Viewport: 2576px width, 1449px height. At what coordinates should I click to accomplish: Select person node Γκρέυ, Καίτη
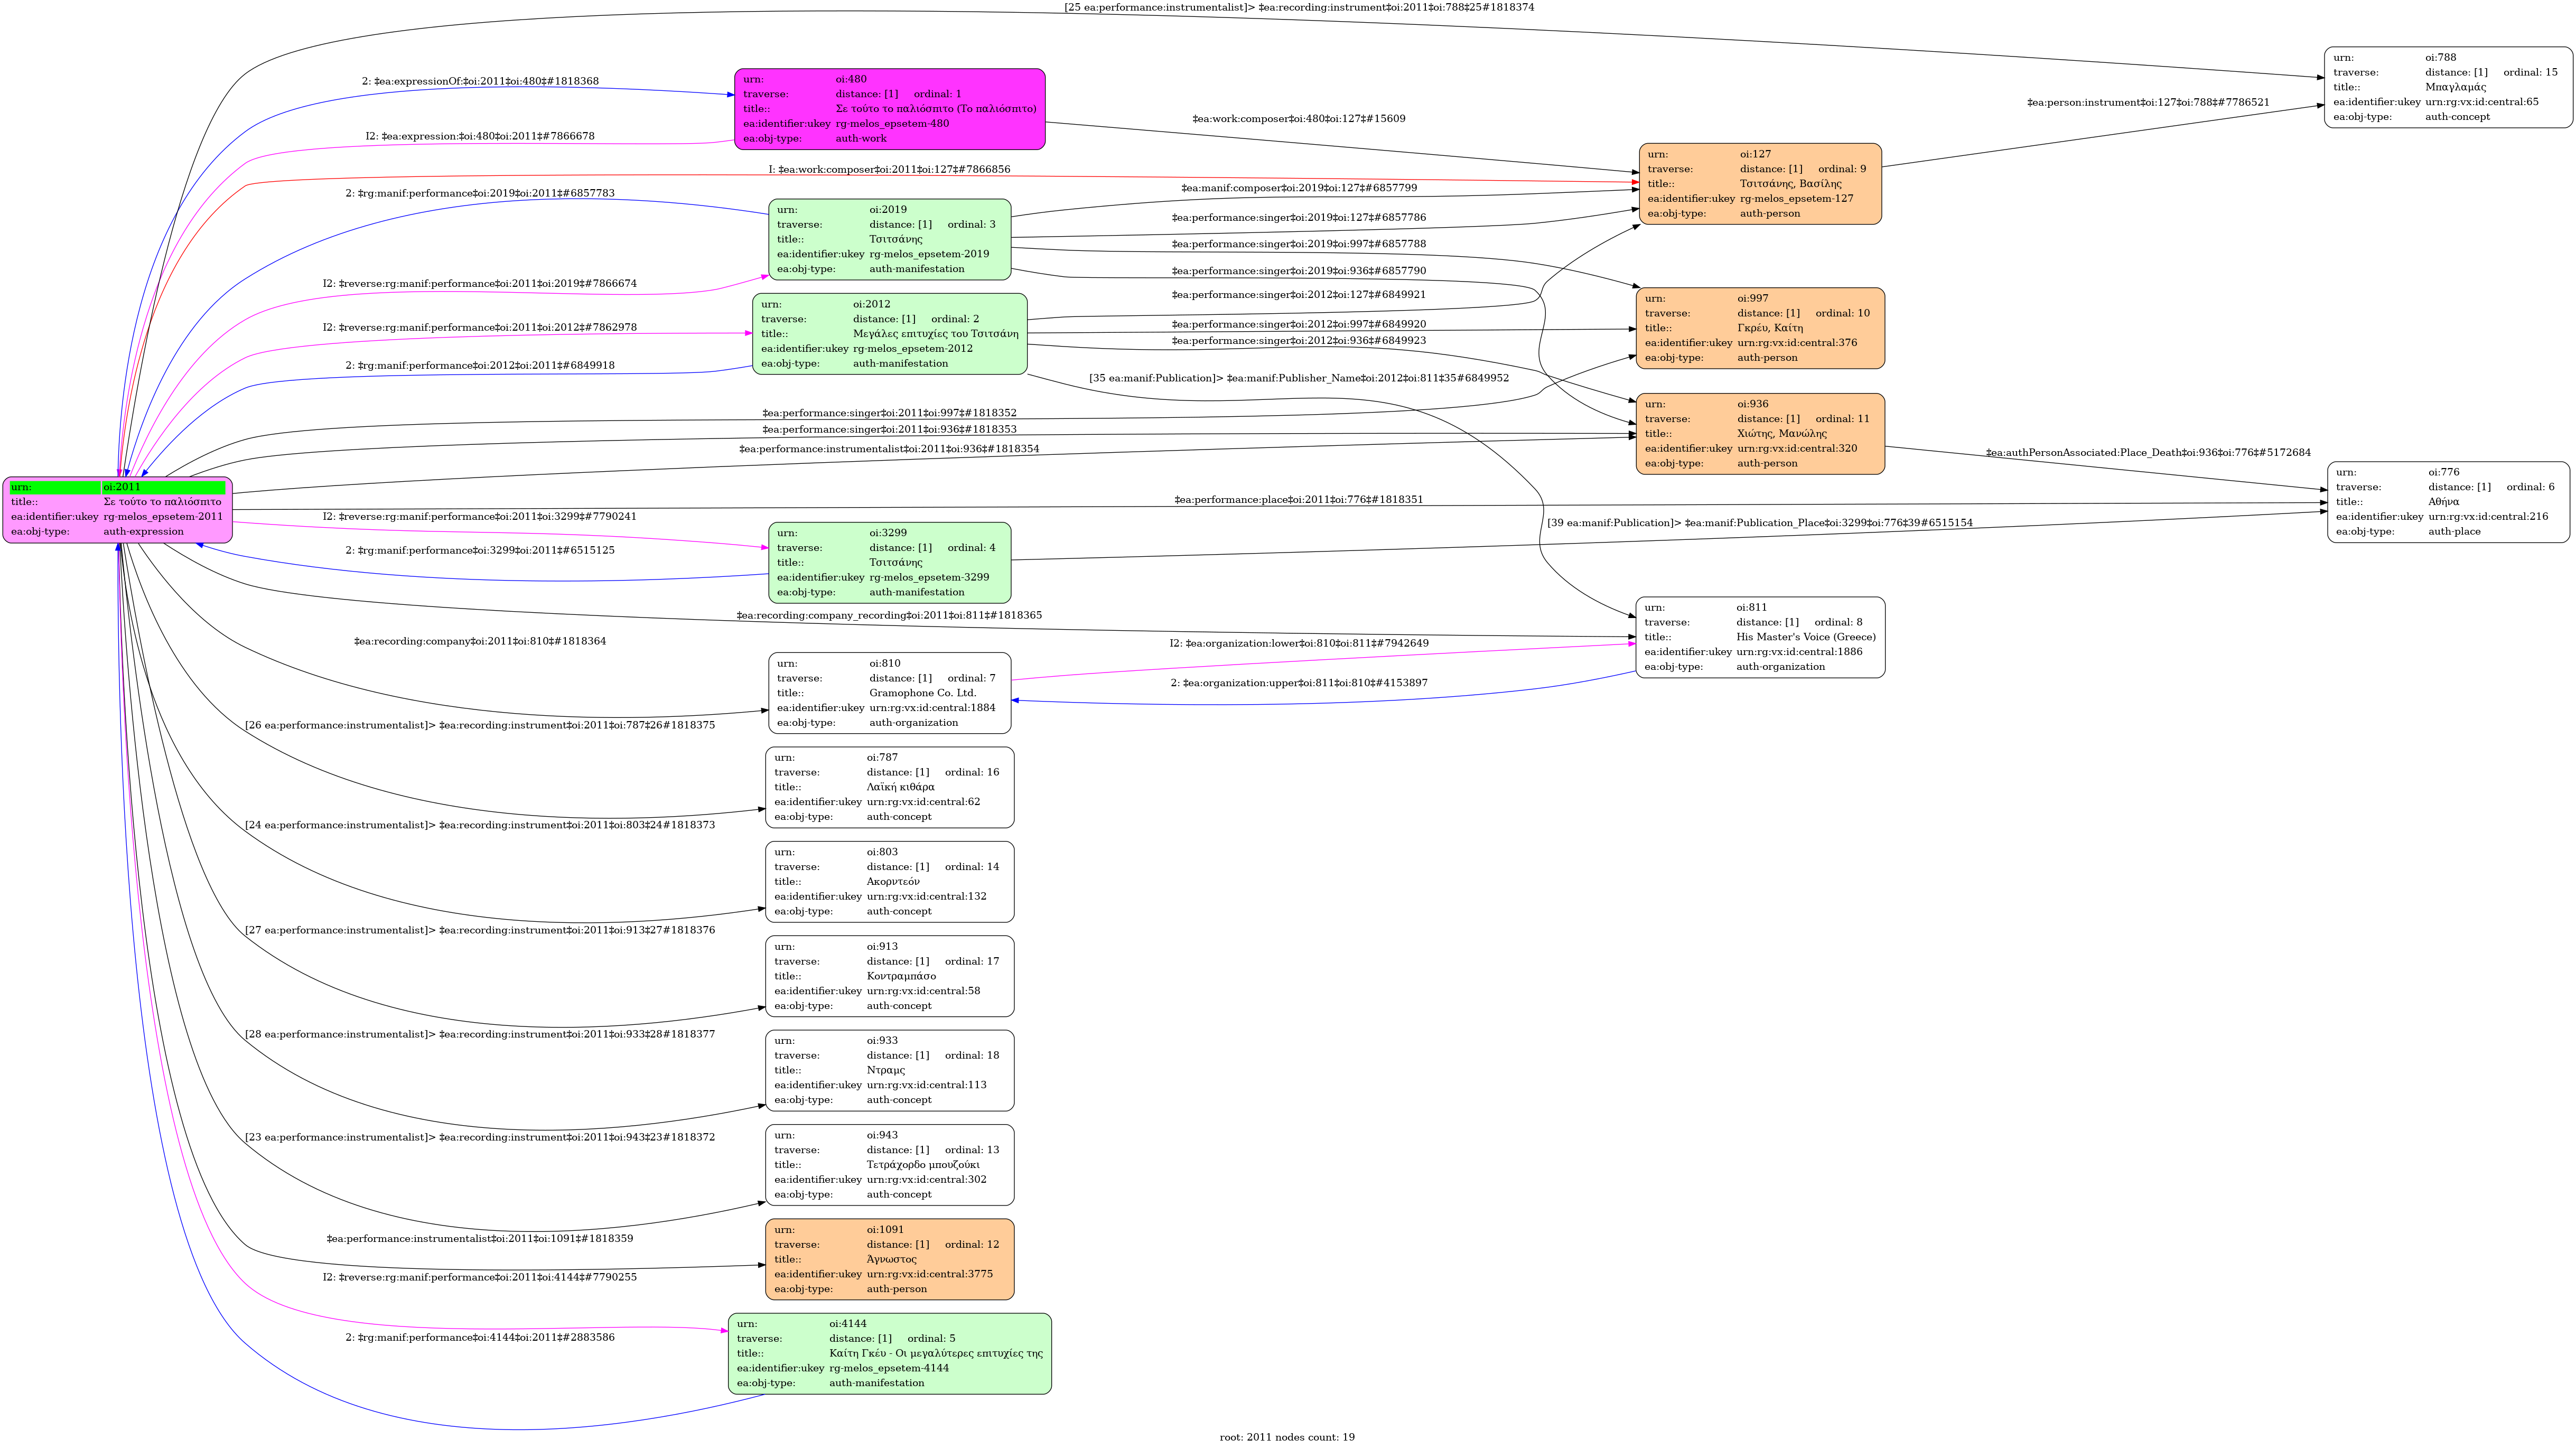point(1759,328)
